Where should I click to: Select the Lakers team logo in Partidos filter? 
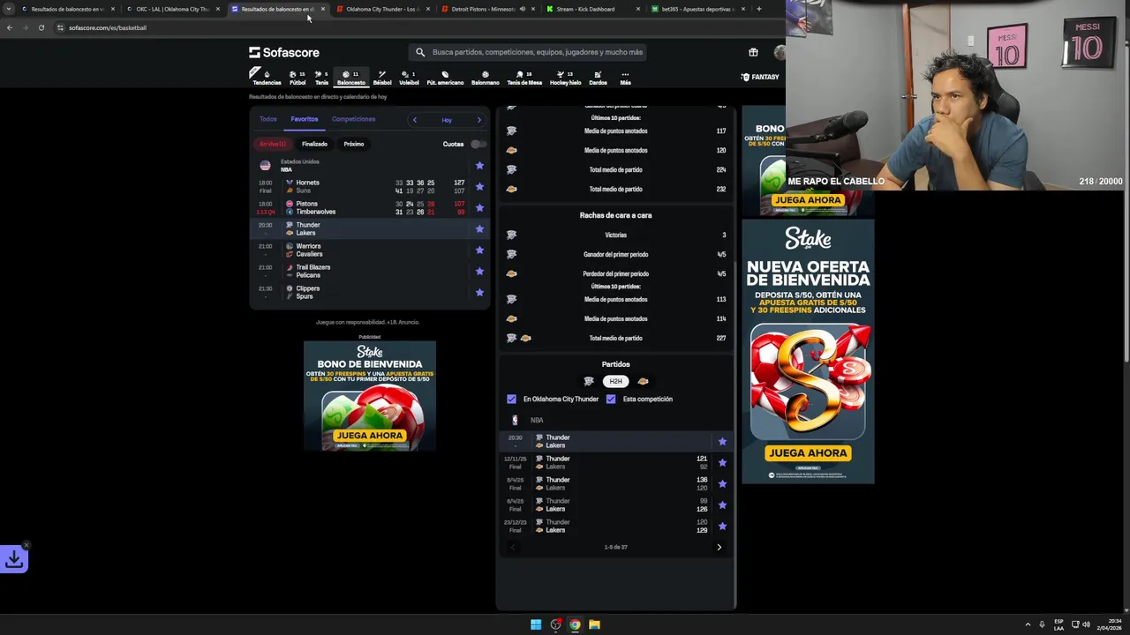[x=643, y=381]
